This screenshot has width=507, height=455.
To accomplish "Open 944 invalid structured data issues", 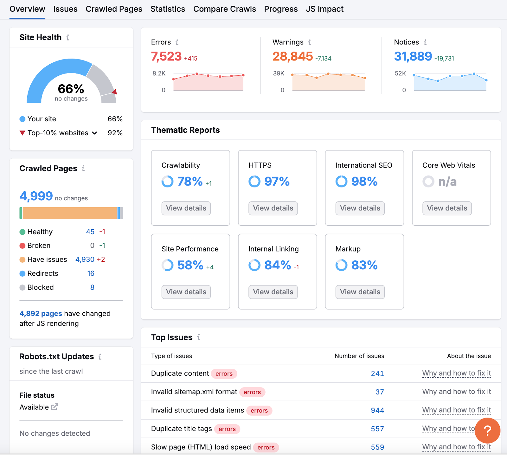I will [377, 410].
